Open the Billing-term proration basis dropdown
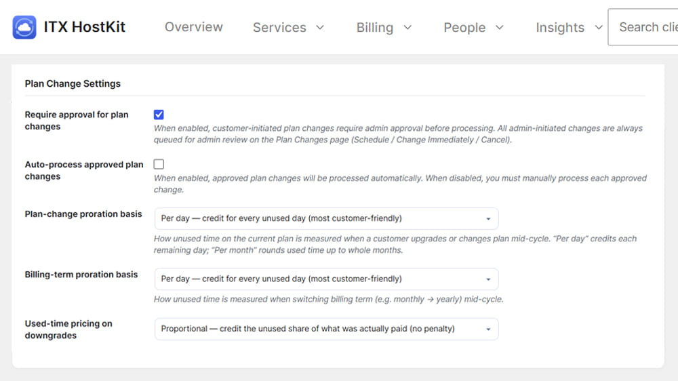Viewport: 678px width, 381px height. pyautogui.click(x=327, y=279)
